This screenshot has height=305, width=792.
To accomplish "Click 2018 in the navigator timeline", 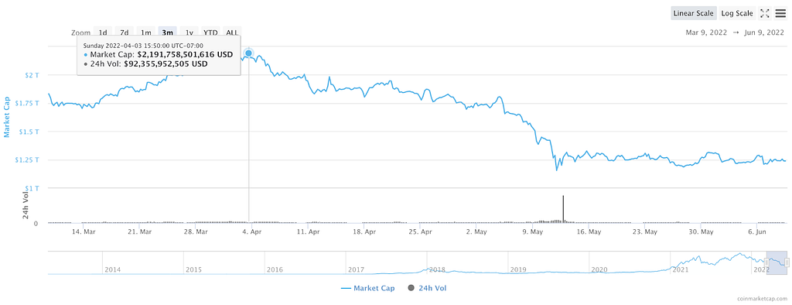I will 438,270.
